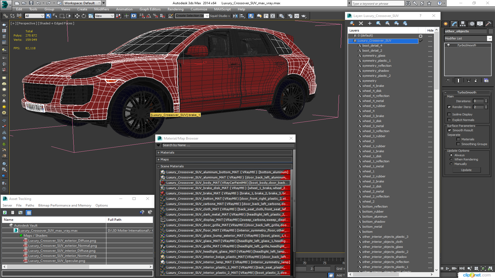Toggle the Render Iters checkbox
Viewport: 495px width, 278px height.
449,107
